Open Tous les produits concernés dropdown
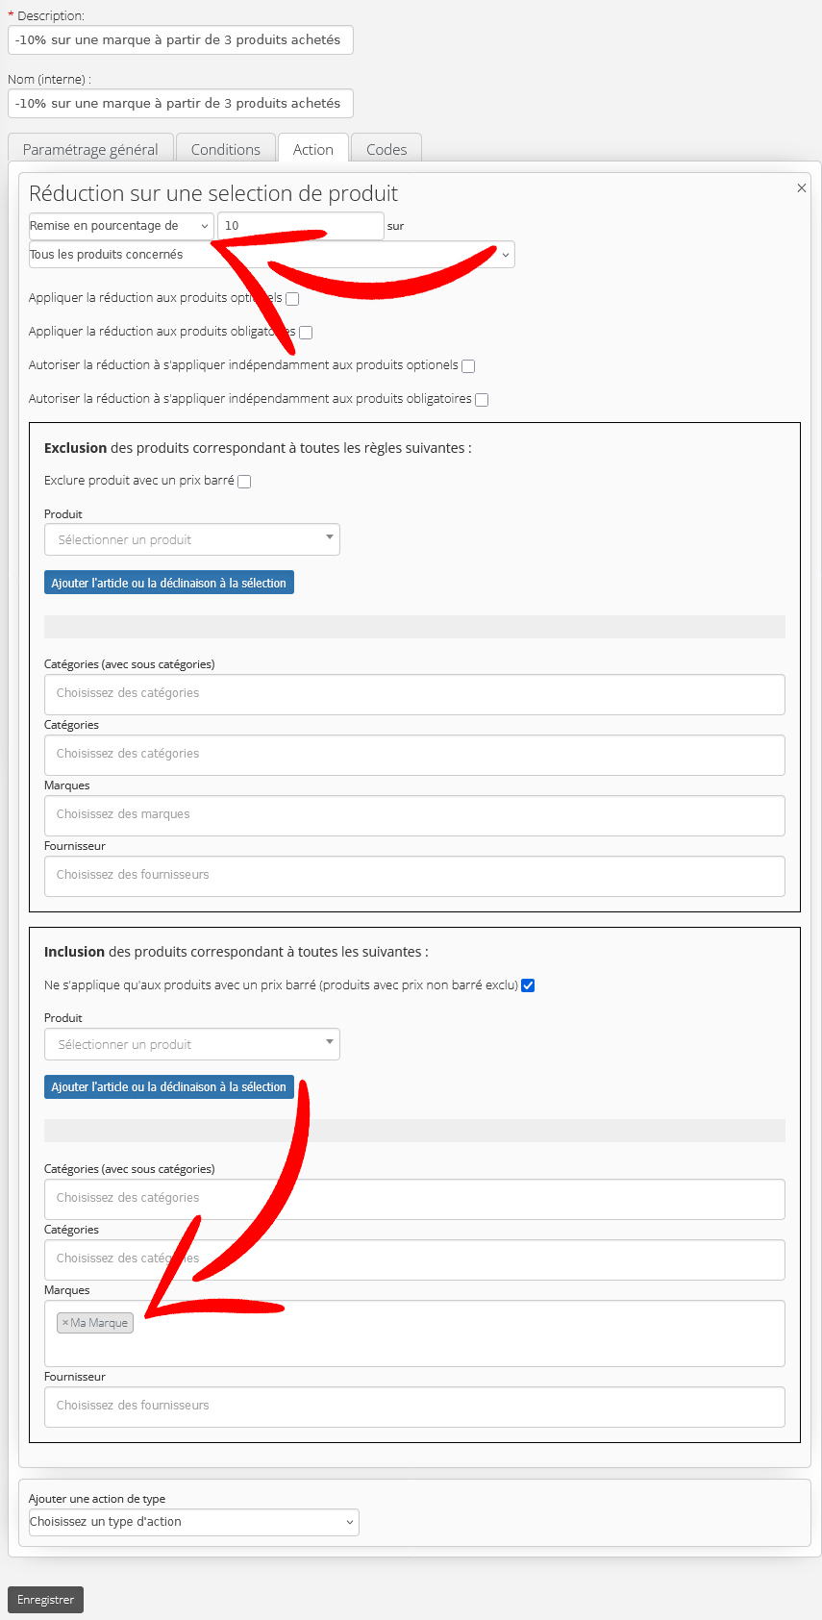Screen dimensions: 822x1620 (x=272, y=255)
